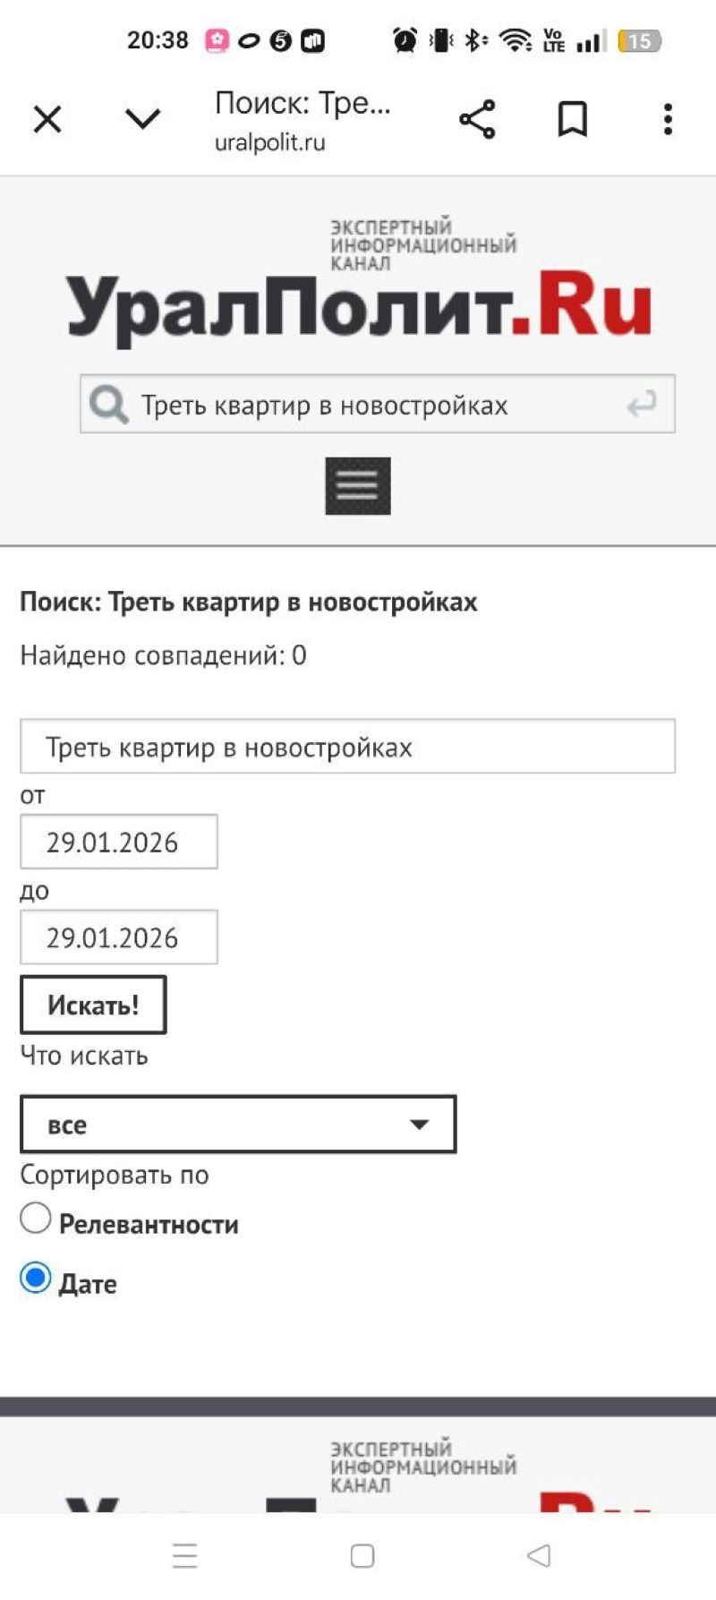Tap Android home navigation button
The width and height of the screenshot is (716, 1600).
[x=362, y=1556]
